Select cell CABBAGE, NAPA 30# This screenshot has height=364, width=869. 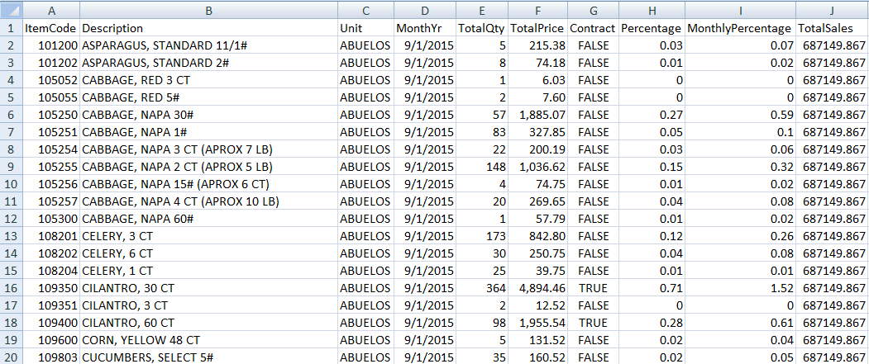point(209,115)
